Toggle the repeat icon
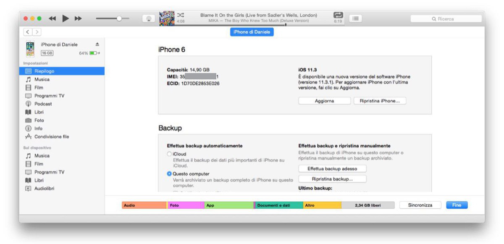Image resolution: width=504 pixels, height=244 pixels. coord(338,15)
